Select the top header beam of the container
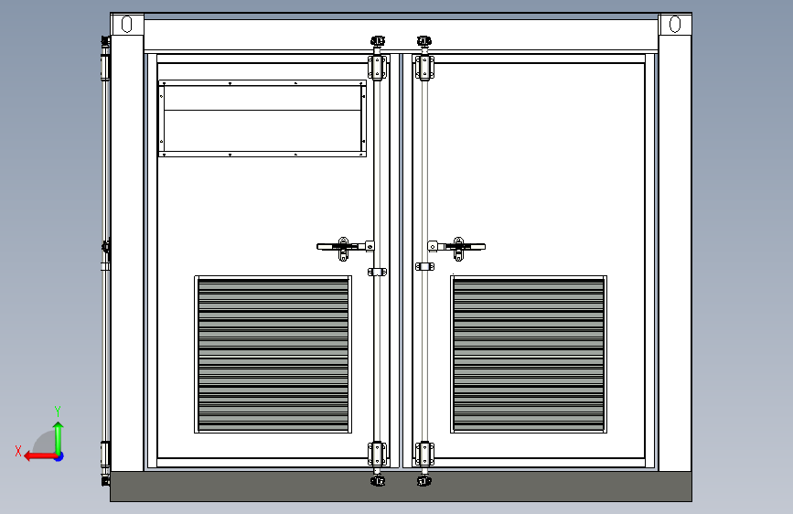 (x=401, y=35)
